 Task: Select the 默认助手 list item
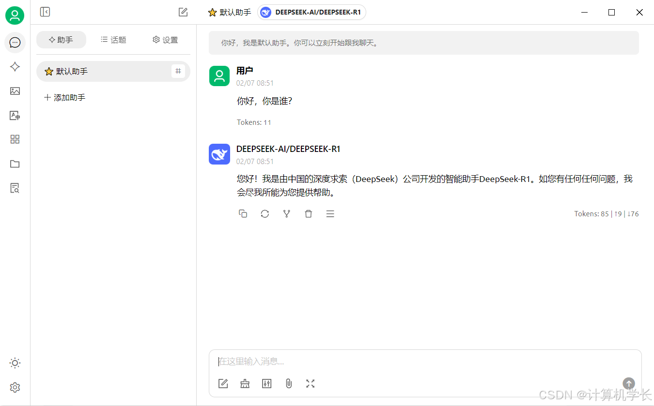[113, 71]
